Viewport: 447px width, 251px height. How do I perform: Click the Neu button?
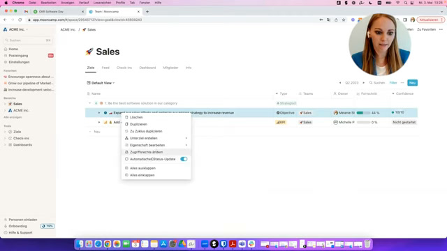[x=412, y=83]
